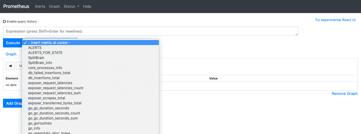Click the Element column header

click(x=12, y=79)
